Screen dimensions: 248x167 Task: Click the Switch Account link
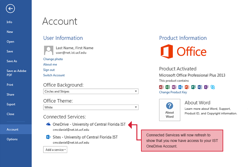click(54, 75)
